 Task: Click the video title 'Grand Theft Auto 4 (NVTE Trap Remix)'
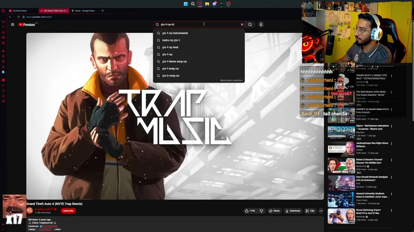[x=54, y=204]
